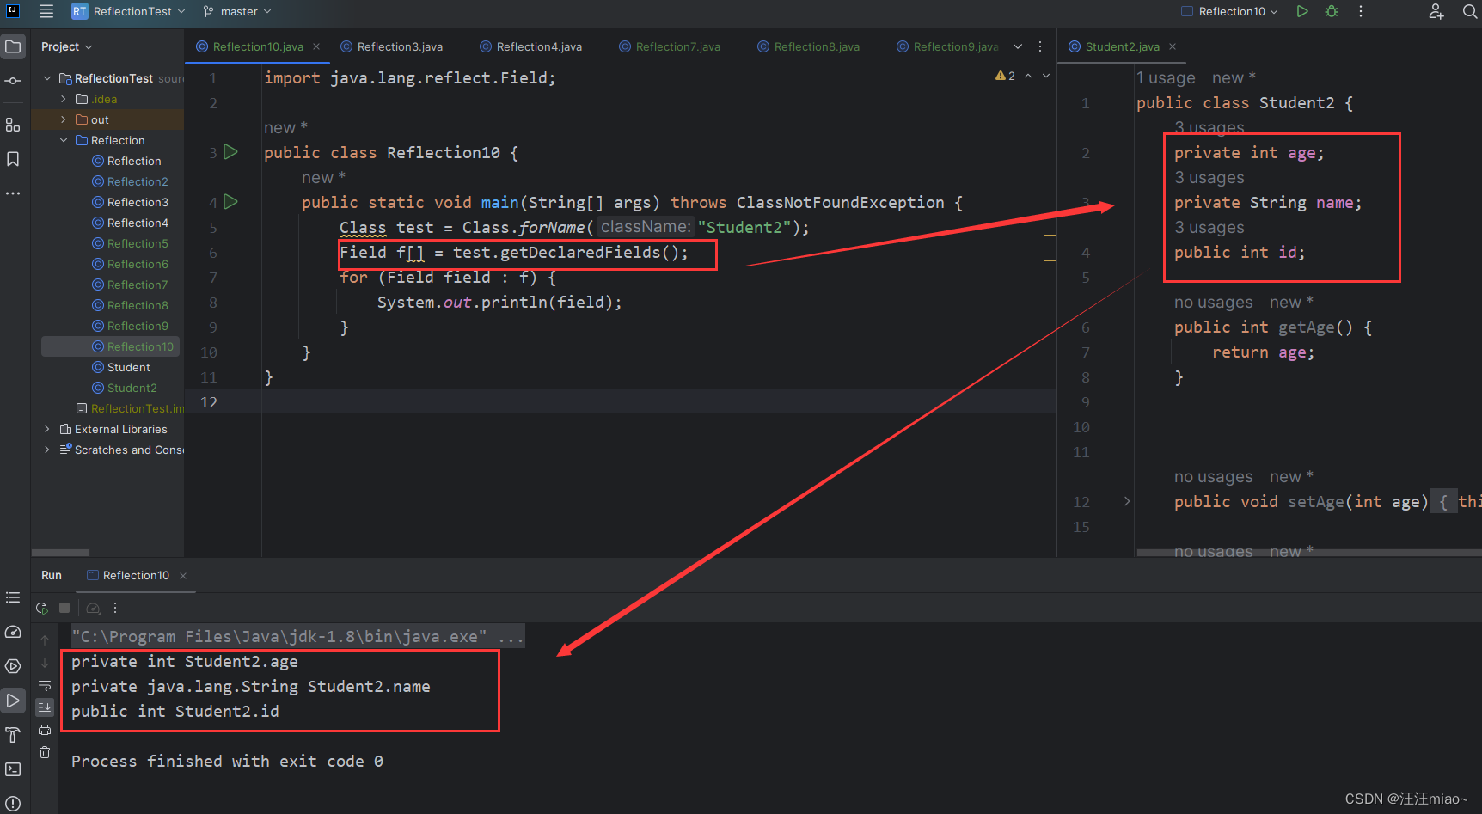Click the 2 warnings inspection indicator
This screenshot has width=1482, height=814.
tap(1005, 76)
